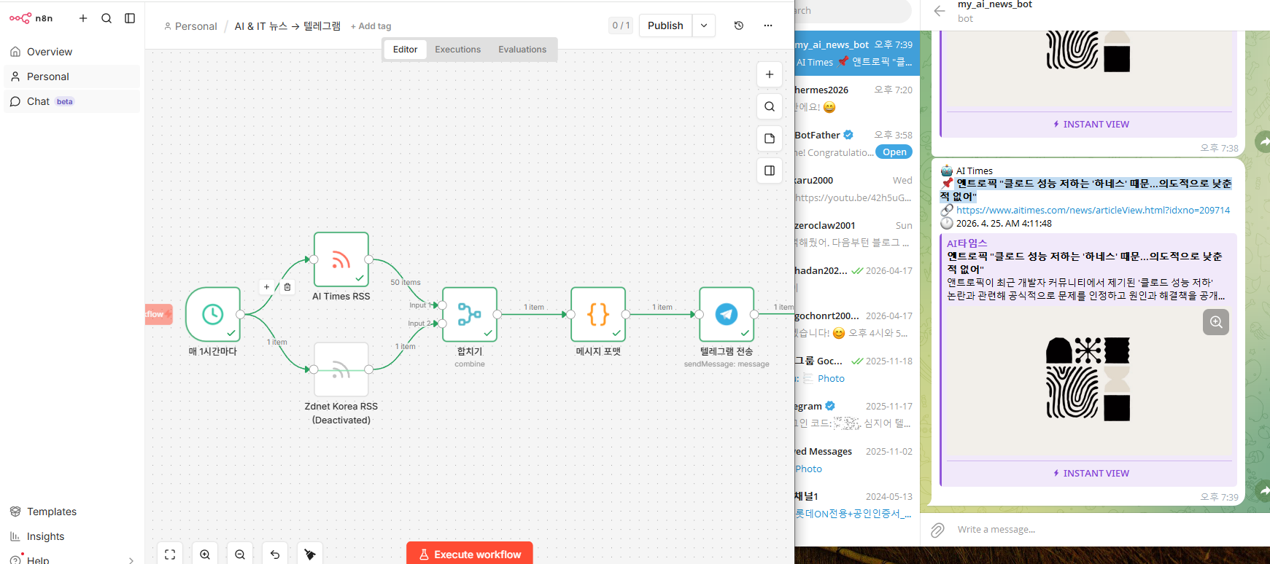This screenshot has height=564, width=1270.
Task: Zoom in on the canvas
Action: [205, 555]
